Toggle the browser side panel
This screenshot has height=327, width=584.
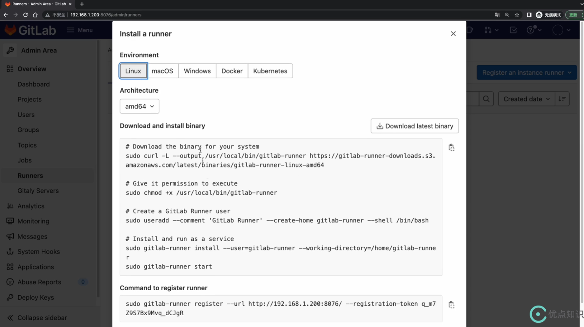(x=529, y=15)
